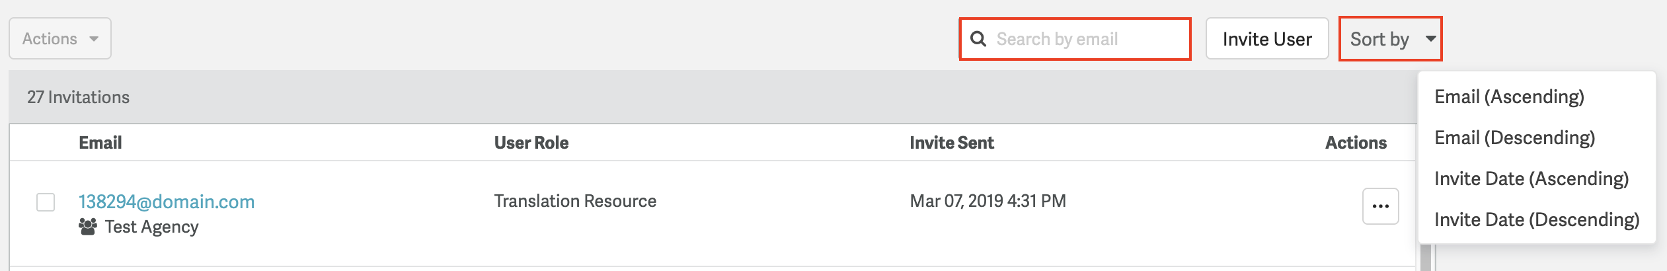Select the checkbox for 138294@domain.com
Image resolution: width=1667 pixels, height=271 pixels.
[x=46, y=202]
